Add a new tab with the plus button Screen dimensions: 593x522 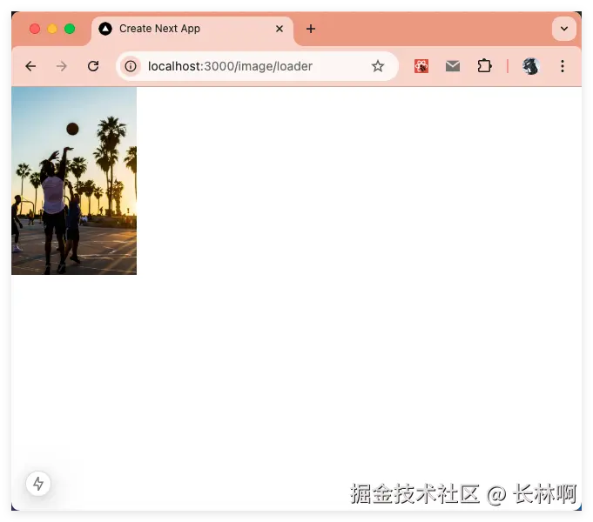[311, 29]
